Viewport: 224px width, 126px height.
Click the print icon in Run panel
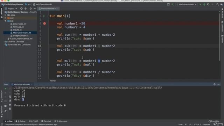point(10,105)
